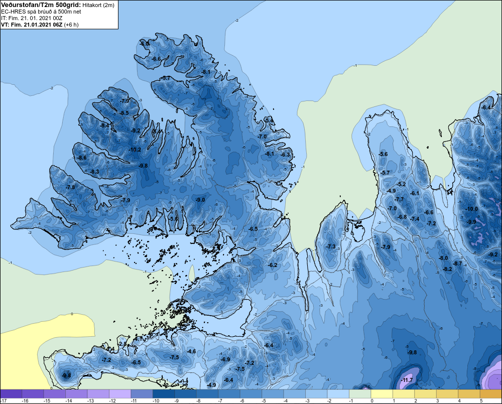Click the -10.0 temperature label

[472, 209]
